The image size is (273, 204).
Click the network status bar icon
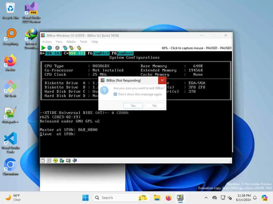(x=62, y=160)
